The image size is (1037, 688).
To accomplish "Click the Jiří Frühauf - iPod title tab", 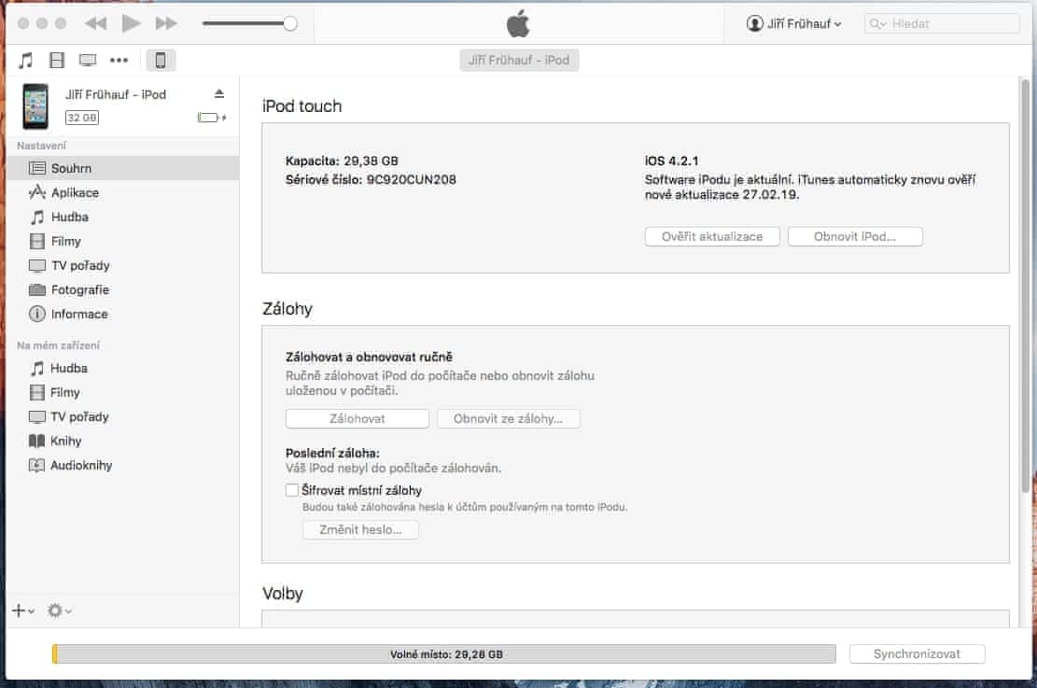I will click(x=519, y=60).
